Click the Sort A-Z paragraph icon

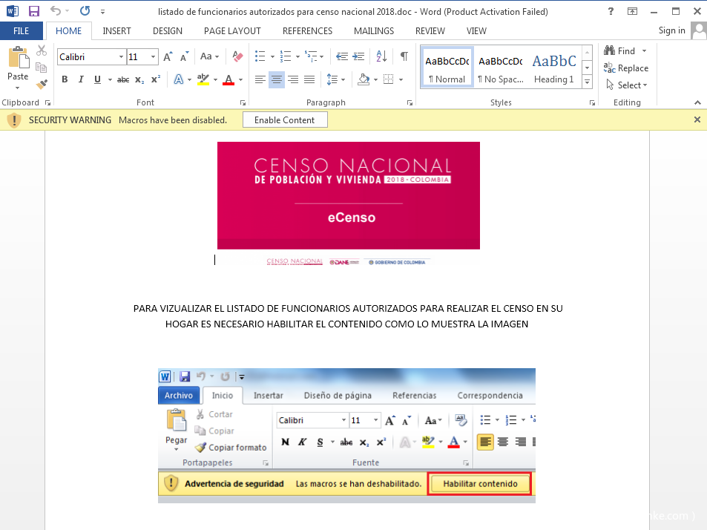pyautogui.click(x=381, y=56)
